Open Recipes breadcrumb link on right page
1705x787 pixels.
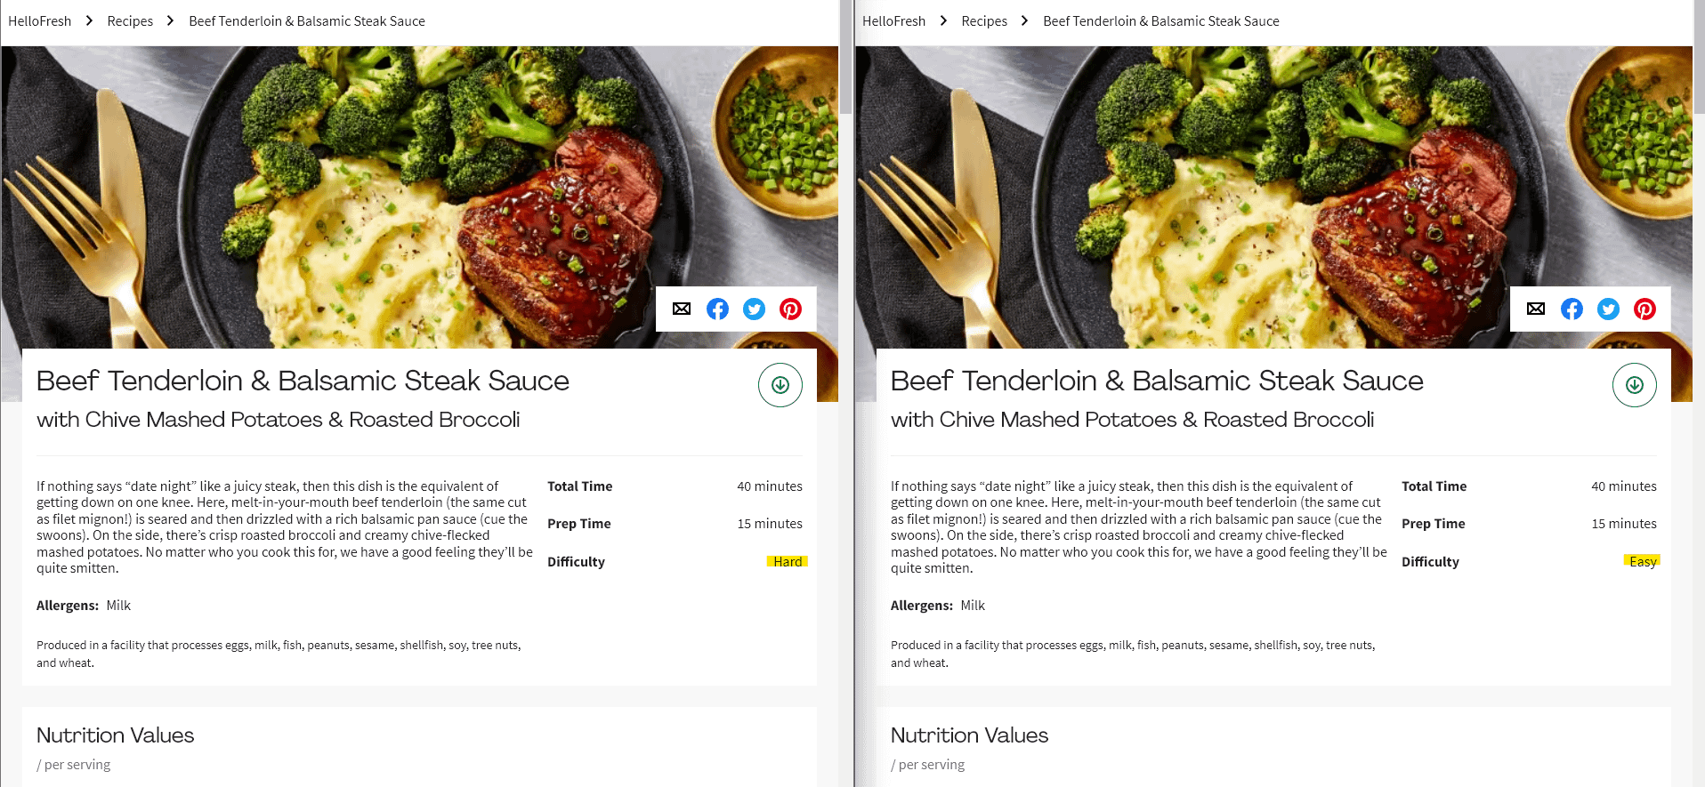tap(984, 21)
